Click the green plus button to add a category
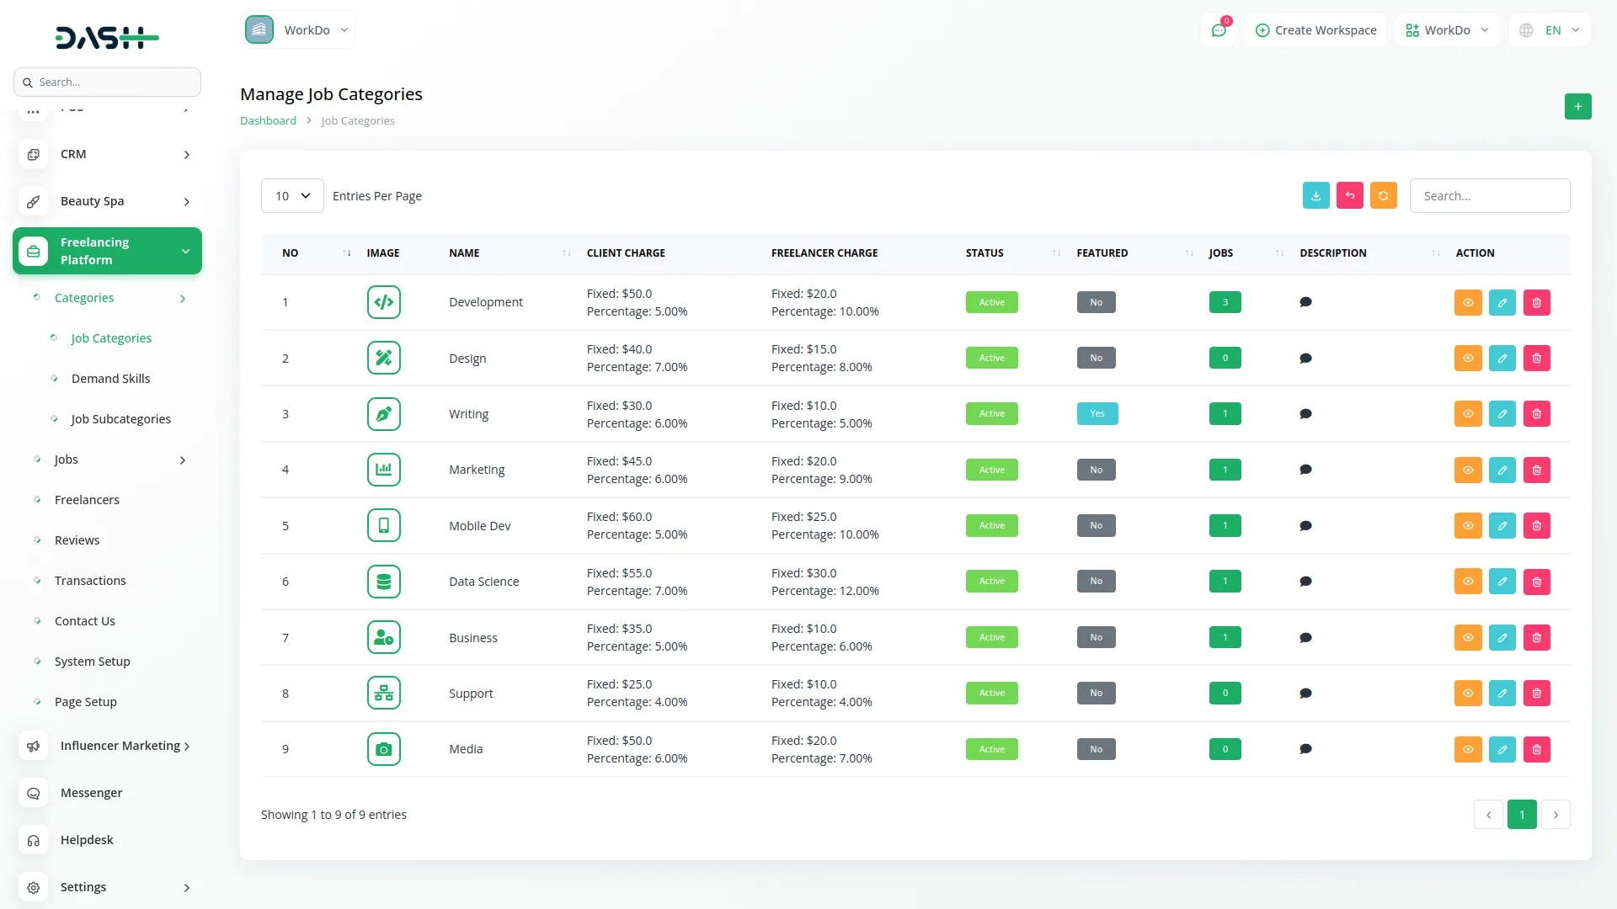This screenshot has width=1617, height=909. 1578,106
